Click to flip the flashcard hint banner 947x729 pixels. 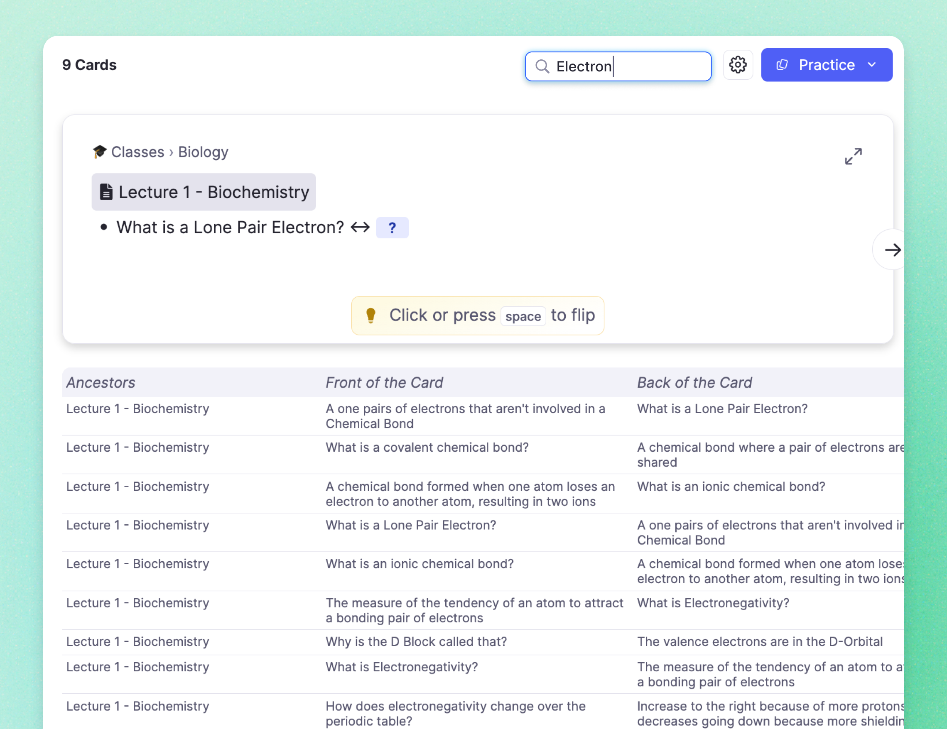[477, 316]
